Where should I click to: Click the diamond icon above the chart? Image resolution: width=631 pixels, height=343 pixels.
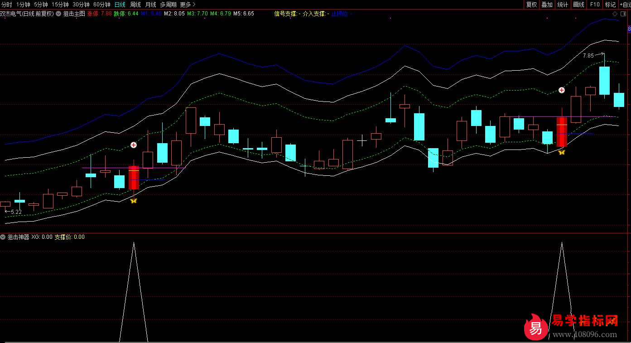point(615,14)
